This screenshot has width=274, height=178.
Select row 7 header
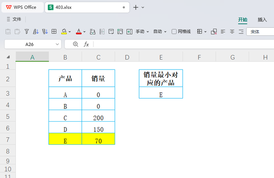coord(8,140)
